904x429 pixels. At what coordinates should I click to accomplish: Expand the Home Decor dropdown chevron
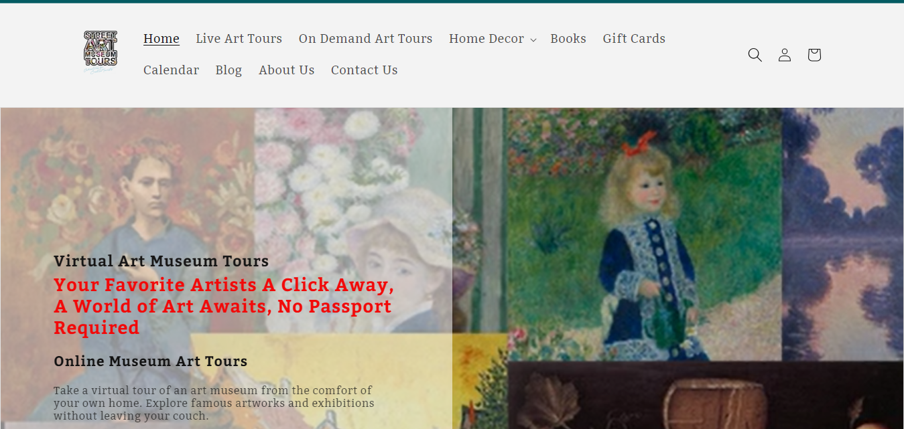[x=533, y=40]
